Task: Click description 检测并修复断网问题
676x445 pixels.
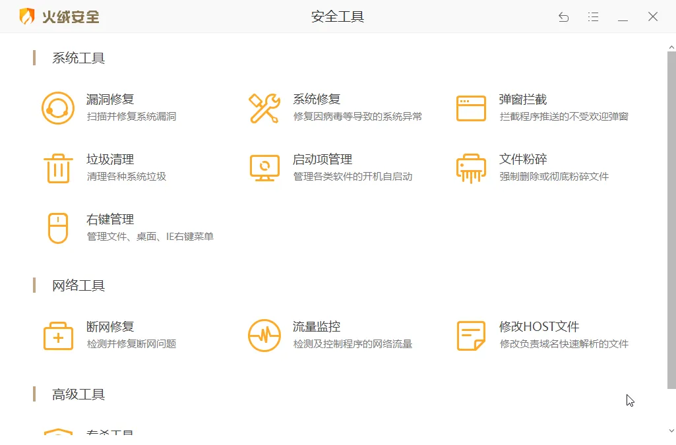Action: coord(131,344)
